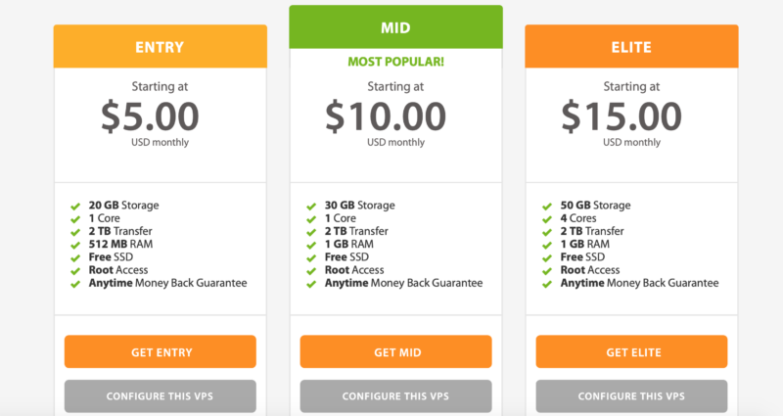
Task: Configure the Entry VPS plan
Action: point(161,396)
